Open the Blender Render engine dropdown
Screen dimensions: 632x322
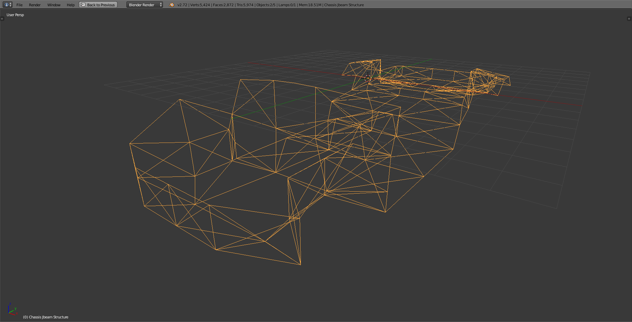145,5
